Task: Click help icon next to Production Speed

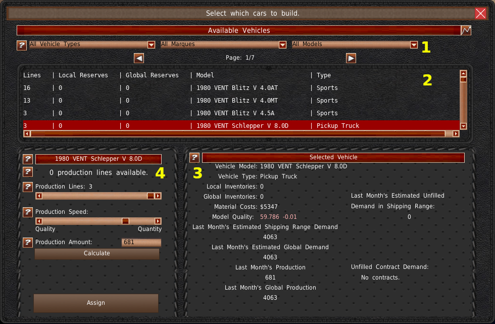Action: pyautogui.click(x=28, y=212)
